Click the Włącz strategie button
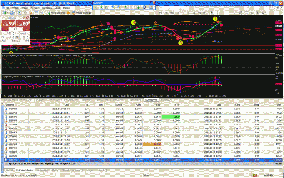 pyautogui.click(x=81, y=13)
